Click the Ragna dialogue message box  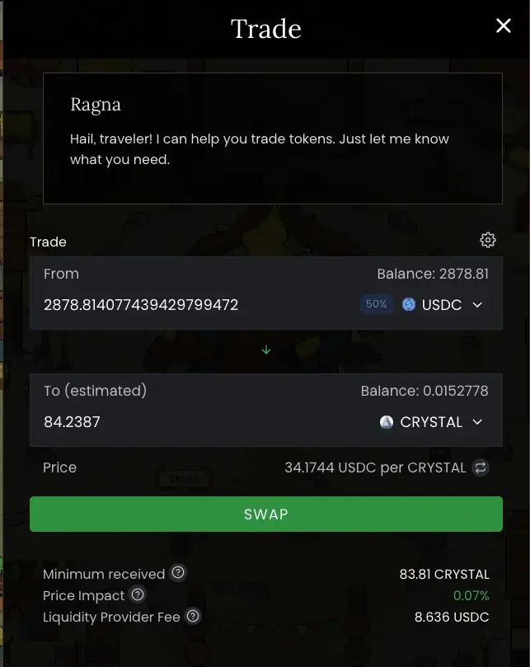click(x=273, y=139)
